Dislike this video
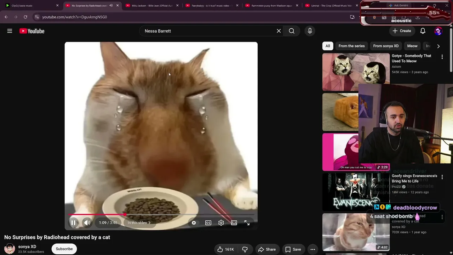 pyautogui.click(x=245, y=249)
